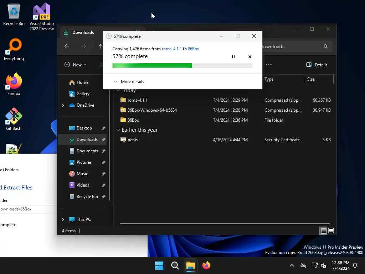Open the Everything search desktop shortcut
This screenshot has height=274, width=365.
(14, 49)
